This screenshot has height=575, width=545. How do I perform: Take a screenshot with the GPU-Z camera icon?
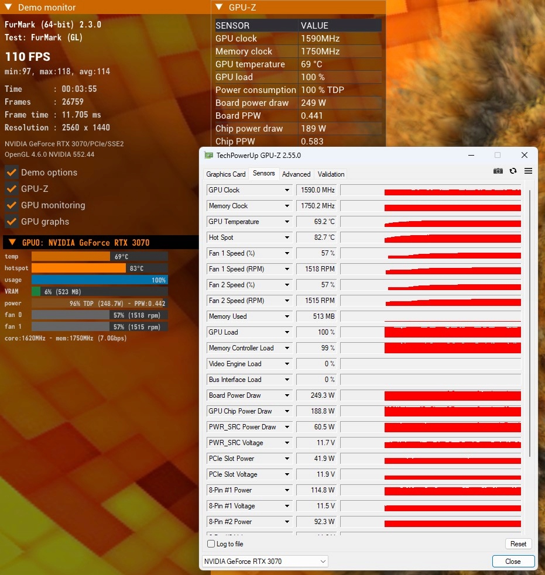point(498,171)
